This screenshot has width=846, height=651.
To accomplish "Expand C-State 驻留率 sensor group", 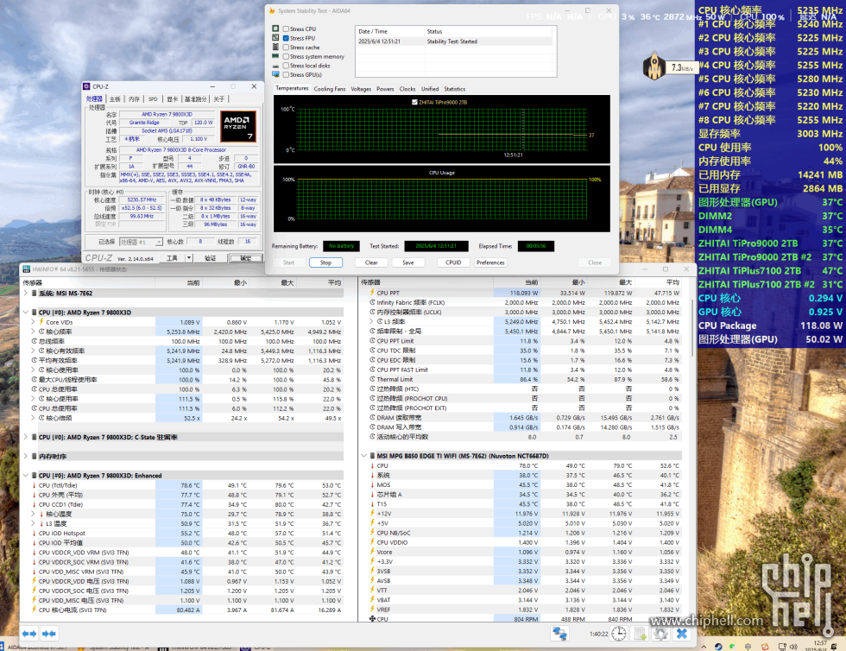I will (x=25, y=437).
